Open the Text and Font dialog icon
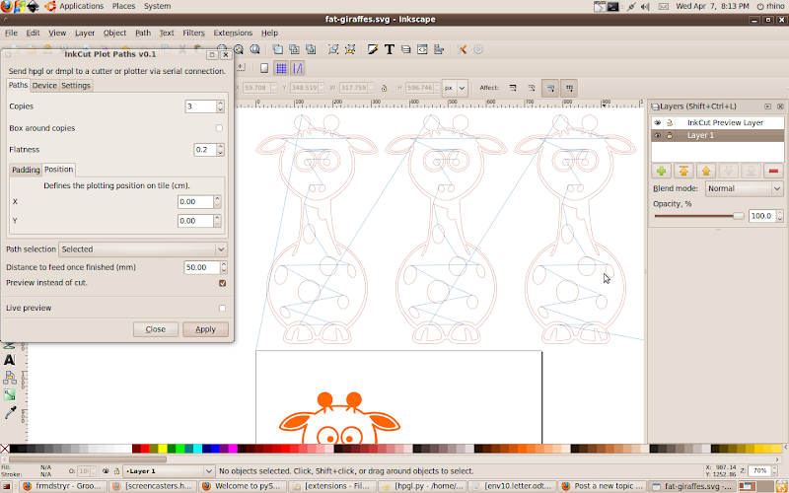Screen dimensions: 789x493 tap(390, 48)
